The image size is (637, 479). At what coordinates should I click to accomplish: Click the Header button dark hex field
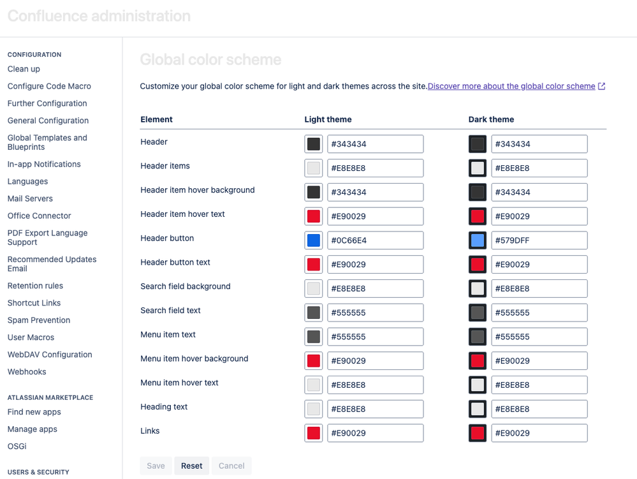(539, 240)
